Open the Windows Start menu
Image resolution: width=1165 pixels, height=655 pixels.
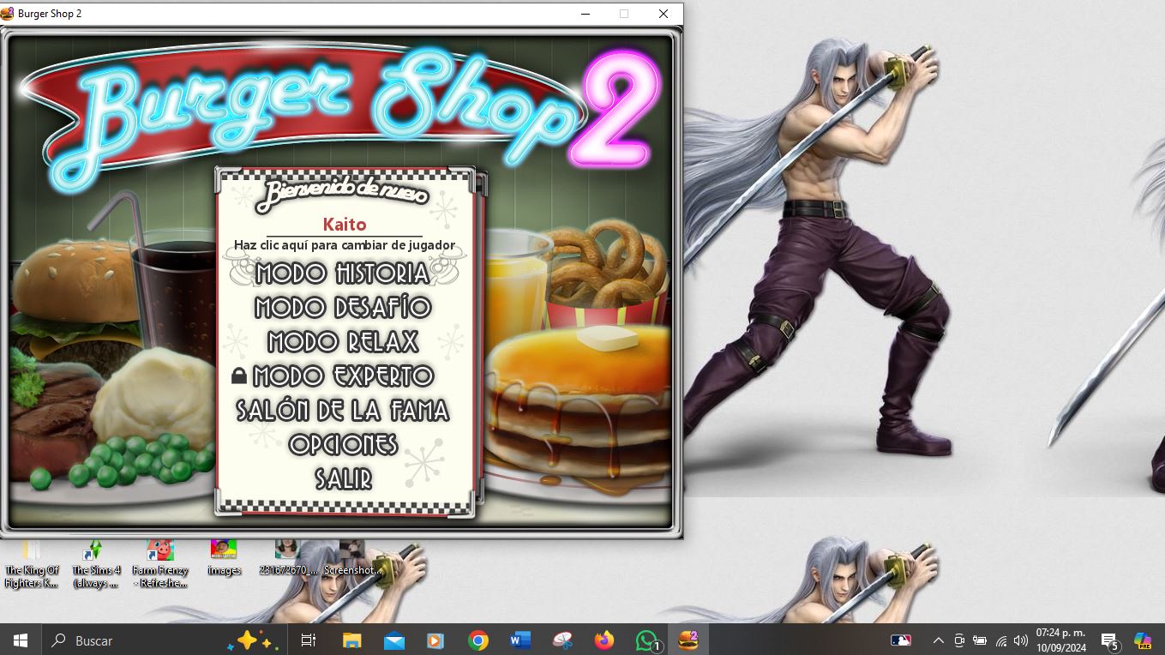21,640
